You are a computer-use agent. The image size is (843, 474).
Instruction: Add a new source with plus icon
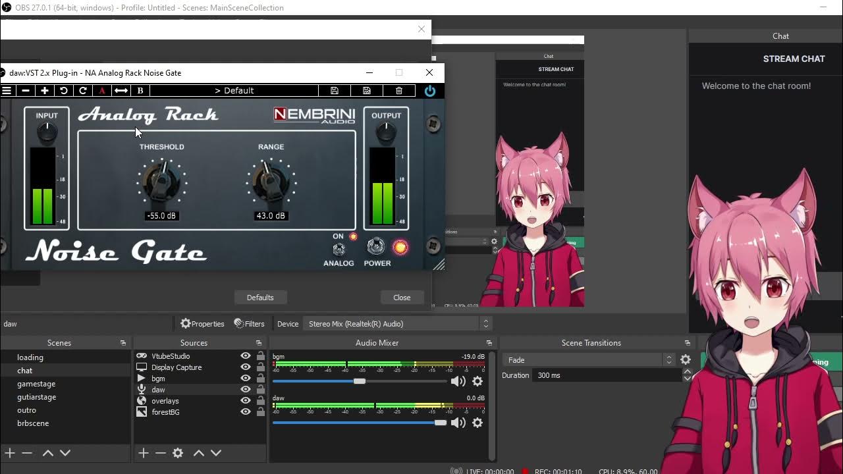coord(144,453)
